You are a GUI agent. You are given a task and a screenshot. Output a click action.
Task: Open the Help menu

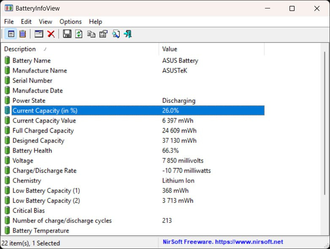tap(95, 21)
